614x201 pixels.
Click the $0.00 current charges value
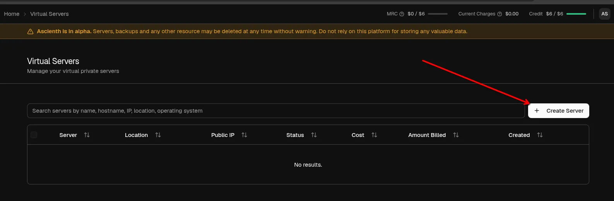coord(512,14)
